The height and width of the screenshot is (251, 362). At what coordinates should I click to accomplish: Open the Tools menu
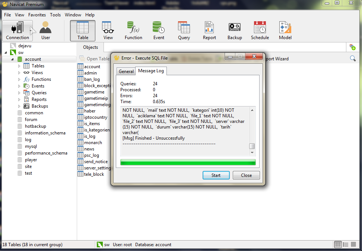pos(55,15)
